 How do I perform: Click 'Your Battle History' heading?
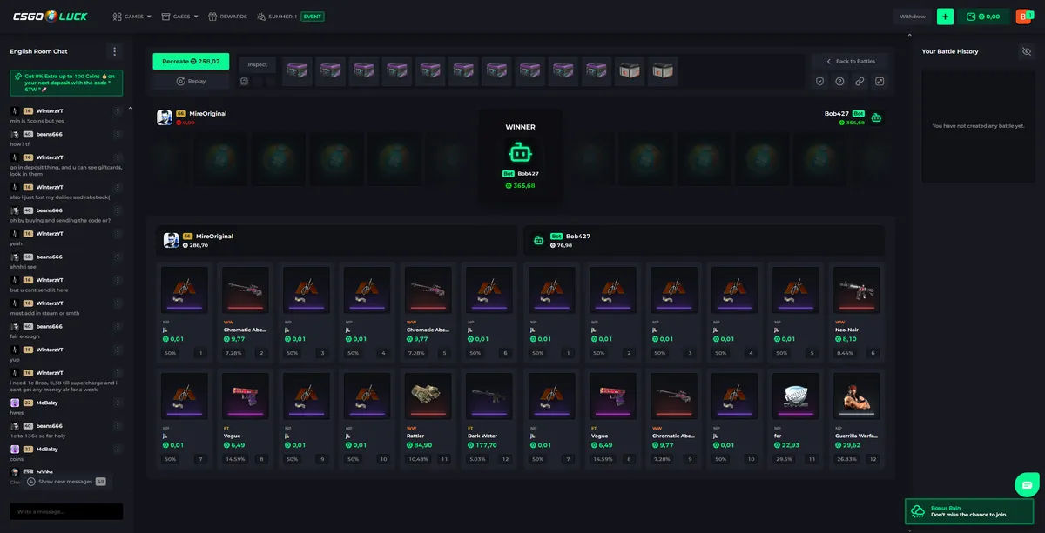click(950, 51)
